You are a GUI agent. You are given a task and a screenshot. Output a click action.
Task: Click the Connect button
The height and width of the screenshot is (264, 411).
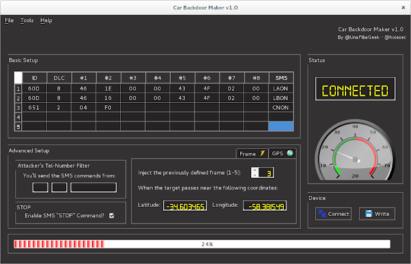click(x=333, y=214)
